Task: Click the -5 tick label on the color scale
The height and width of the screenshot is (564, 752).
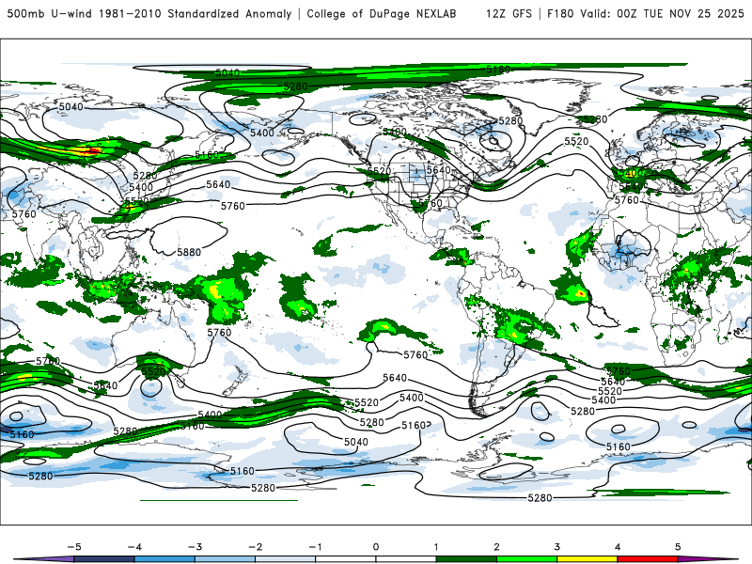Action: click(74, 547)
